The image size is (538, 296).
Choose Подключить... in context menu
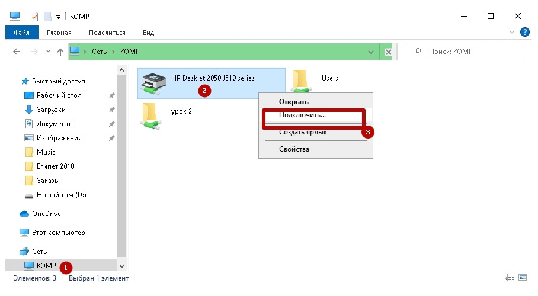point(302,115)
